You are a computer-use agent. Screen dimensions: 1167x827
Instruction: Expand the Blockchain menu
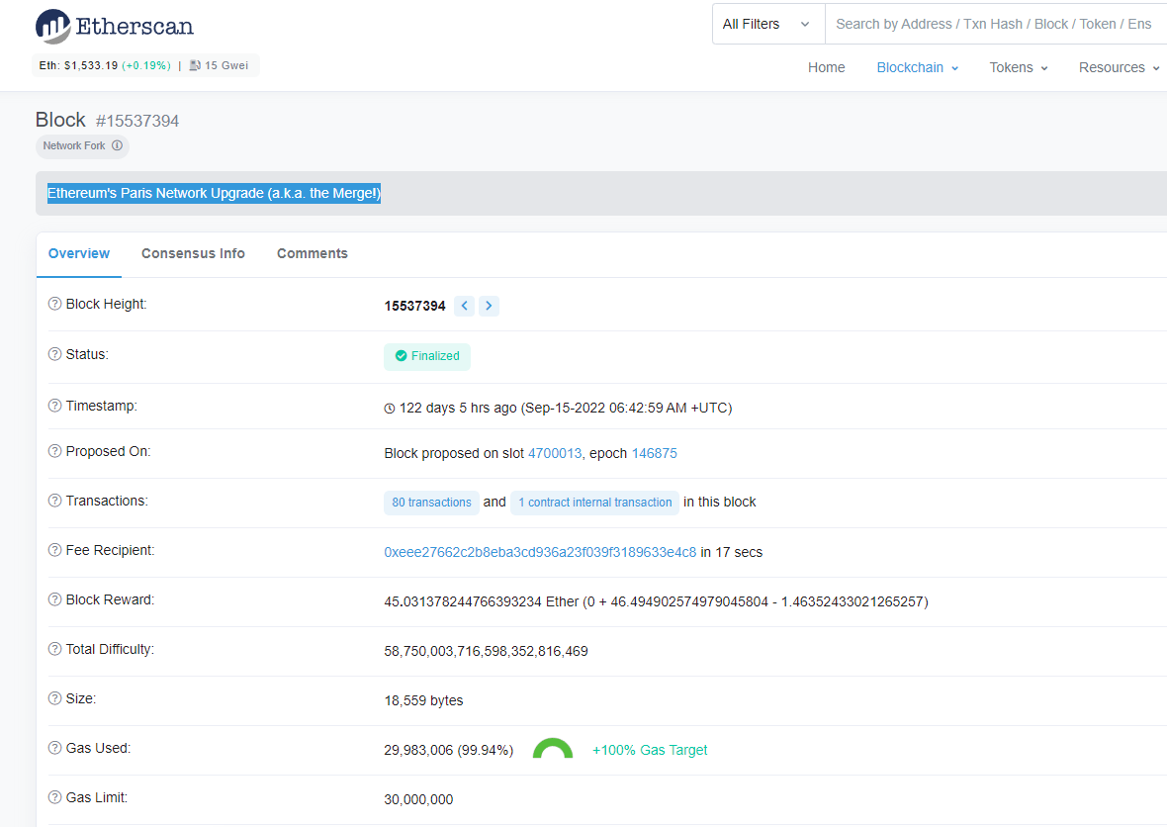coord(917,67)
